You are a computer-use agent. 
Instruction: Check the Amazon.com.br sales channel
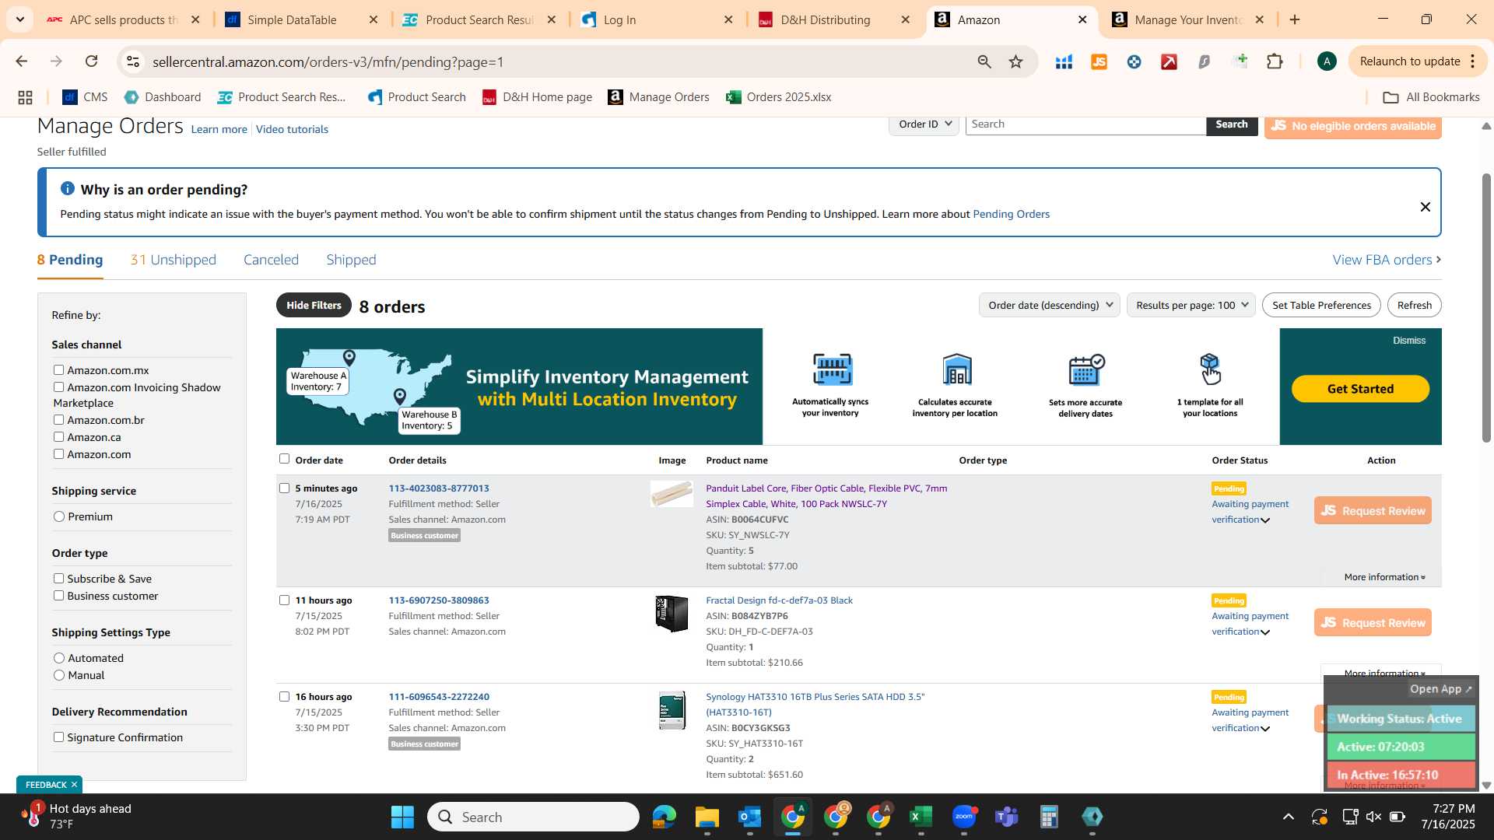[x=58, y=420]
